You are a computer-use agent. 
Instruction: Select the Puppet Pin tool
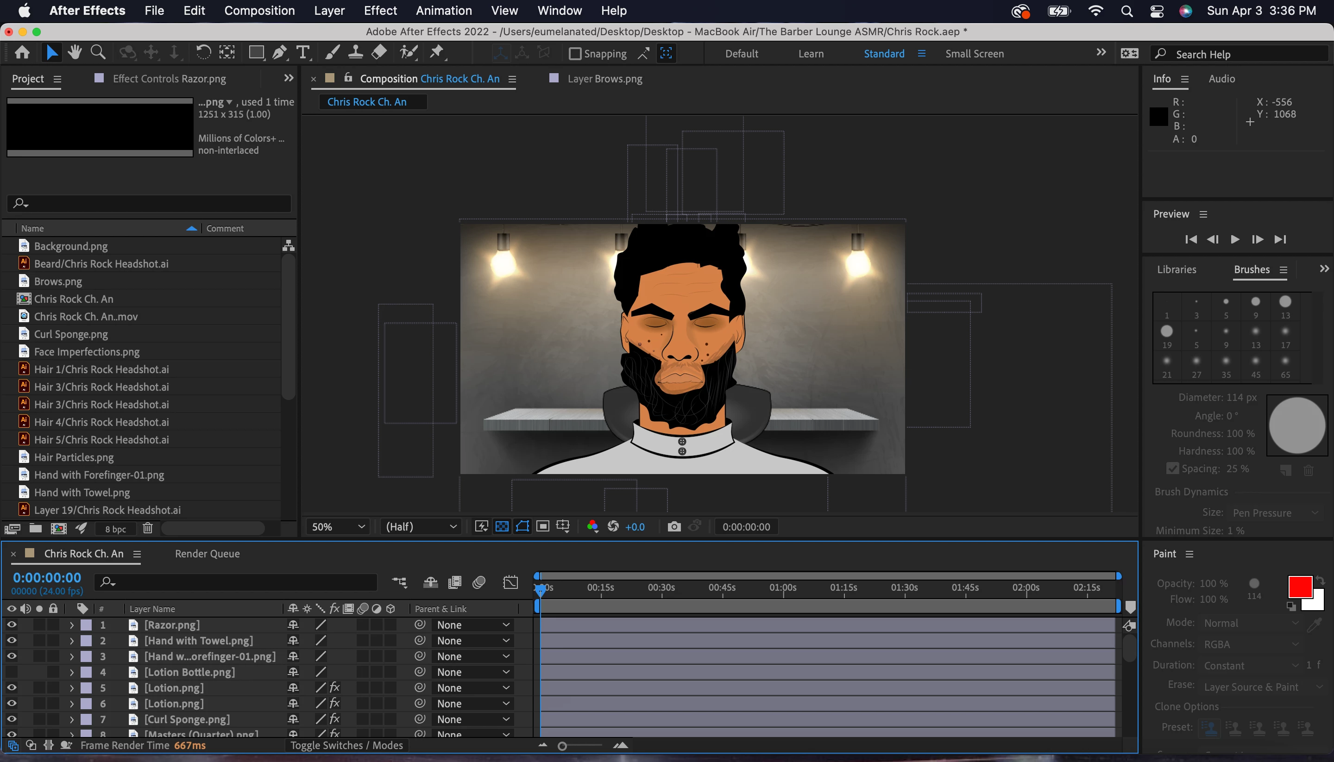click(x=437, y=53)
